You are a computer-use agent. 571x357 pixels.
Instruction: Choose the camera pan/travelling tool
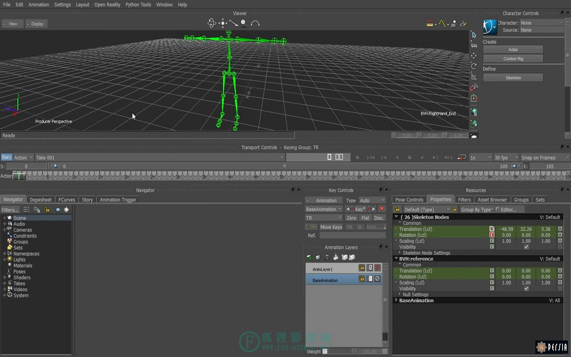click(x=223, y=23)
